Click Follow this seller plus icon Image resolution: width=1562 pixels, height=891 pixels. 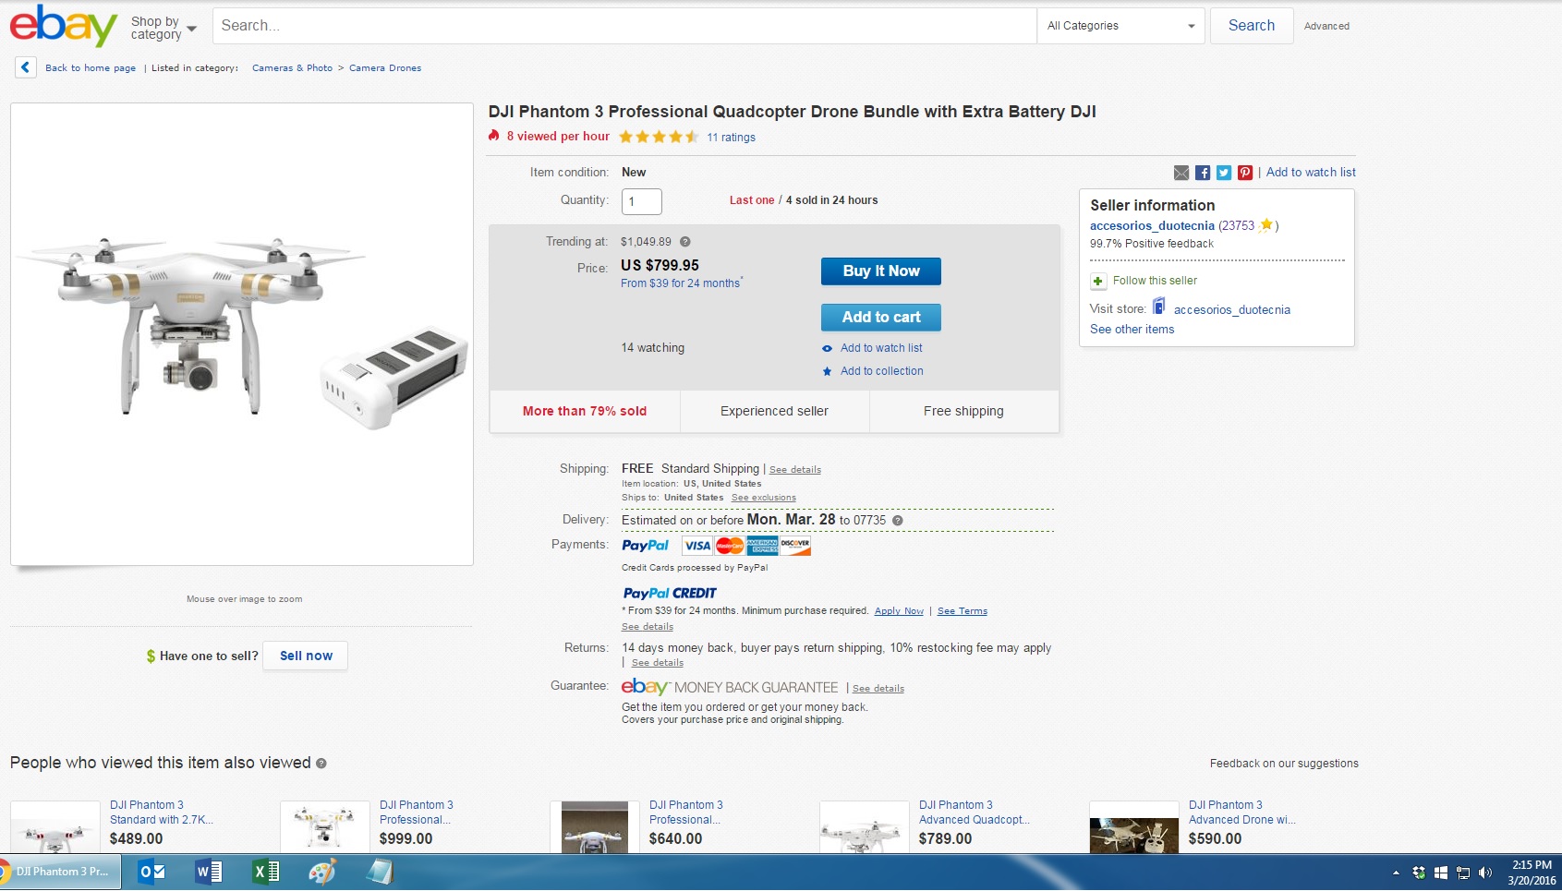pyautogui.click(x=1098, y=281)
